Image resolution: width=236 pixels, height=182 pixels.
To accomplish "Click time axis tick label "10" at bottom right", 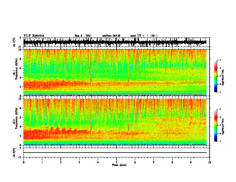I will pos(209,162).
